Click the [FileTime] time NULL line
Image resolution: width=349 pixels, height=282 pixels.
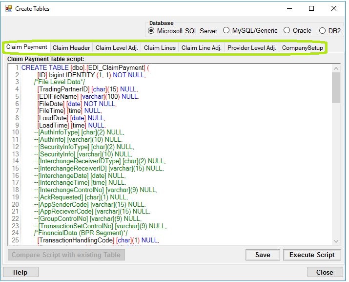(70, 111)
